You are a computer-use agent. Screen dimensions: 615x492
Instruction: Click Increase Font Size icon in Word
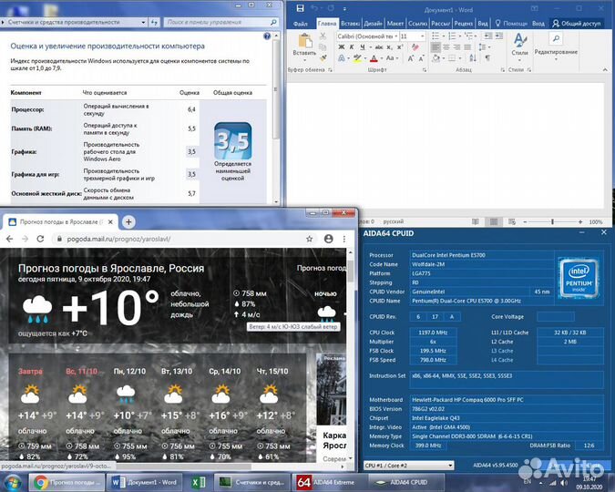click(411, 58)
